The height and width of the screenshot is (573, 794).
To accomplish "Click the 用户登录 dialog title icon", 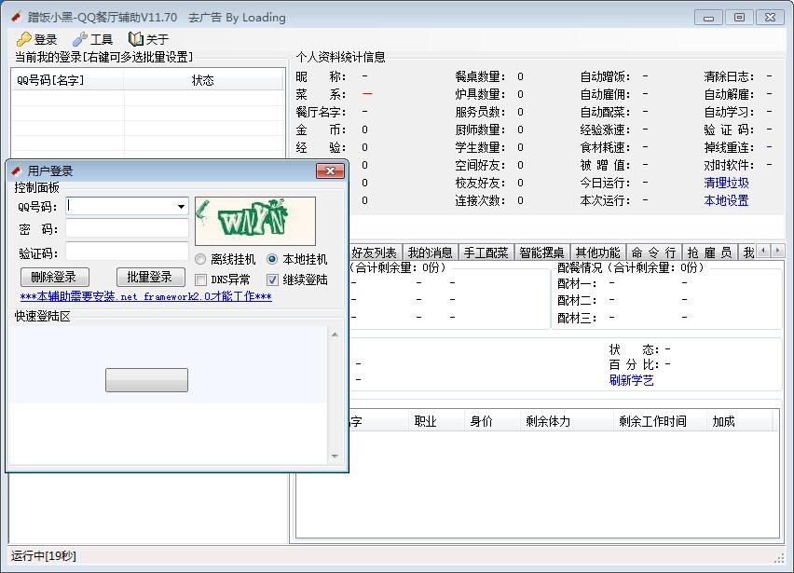I will tap(16, 171).
